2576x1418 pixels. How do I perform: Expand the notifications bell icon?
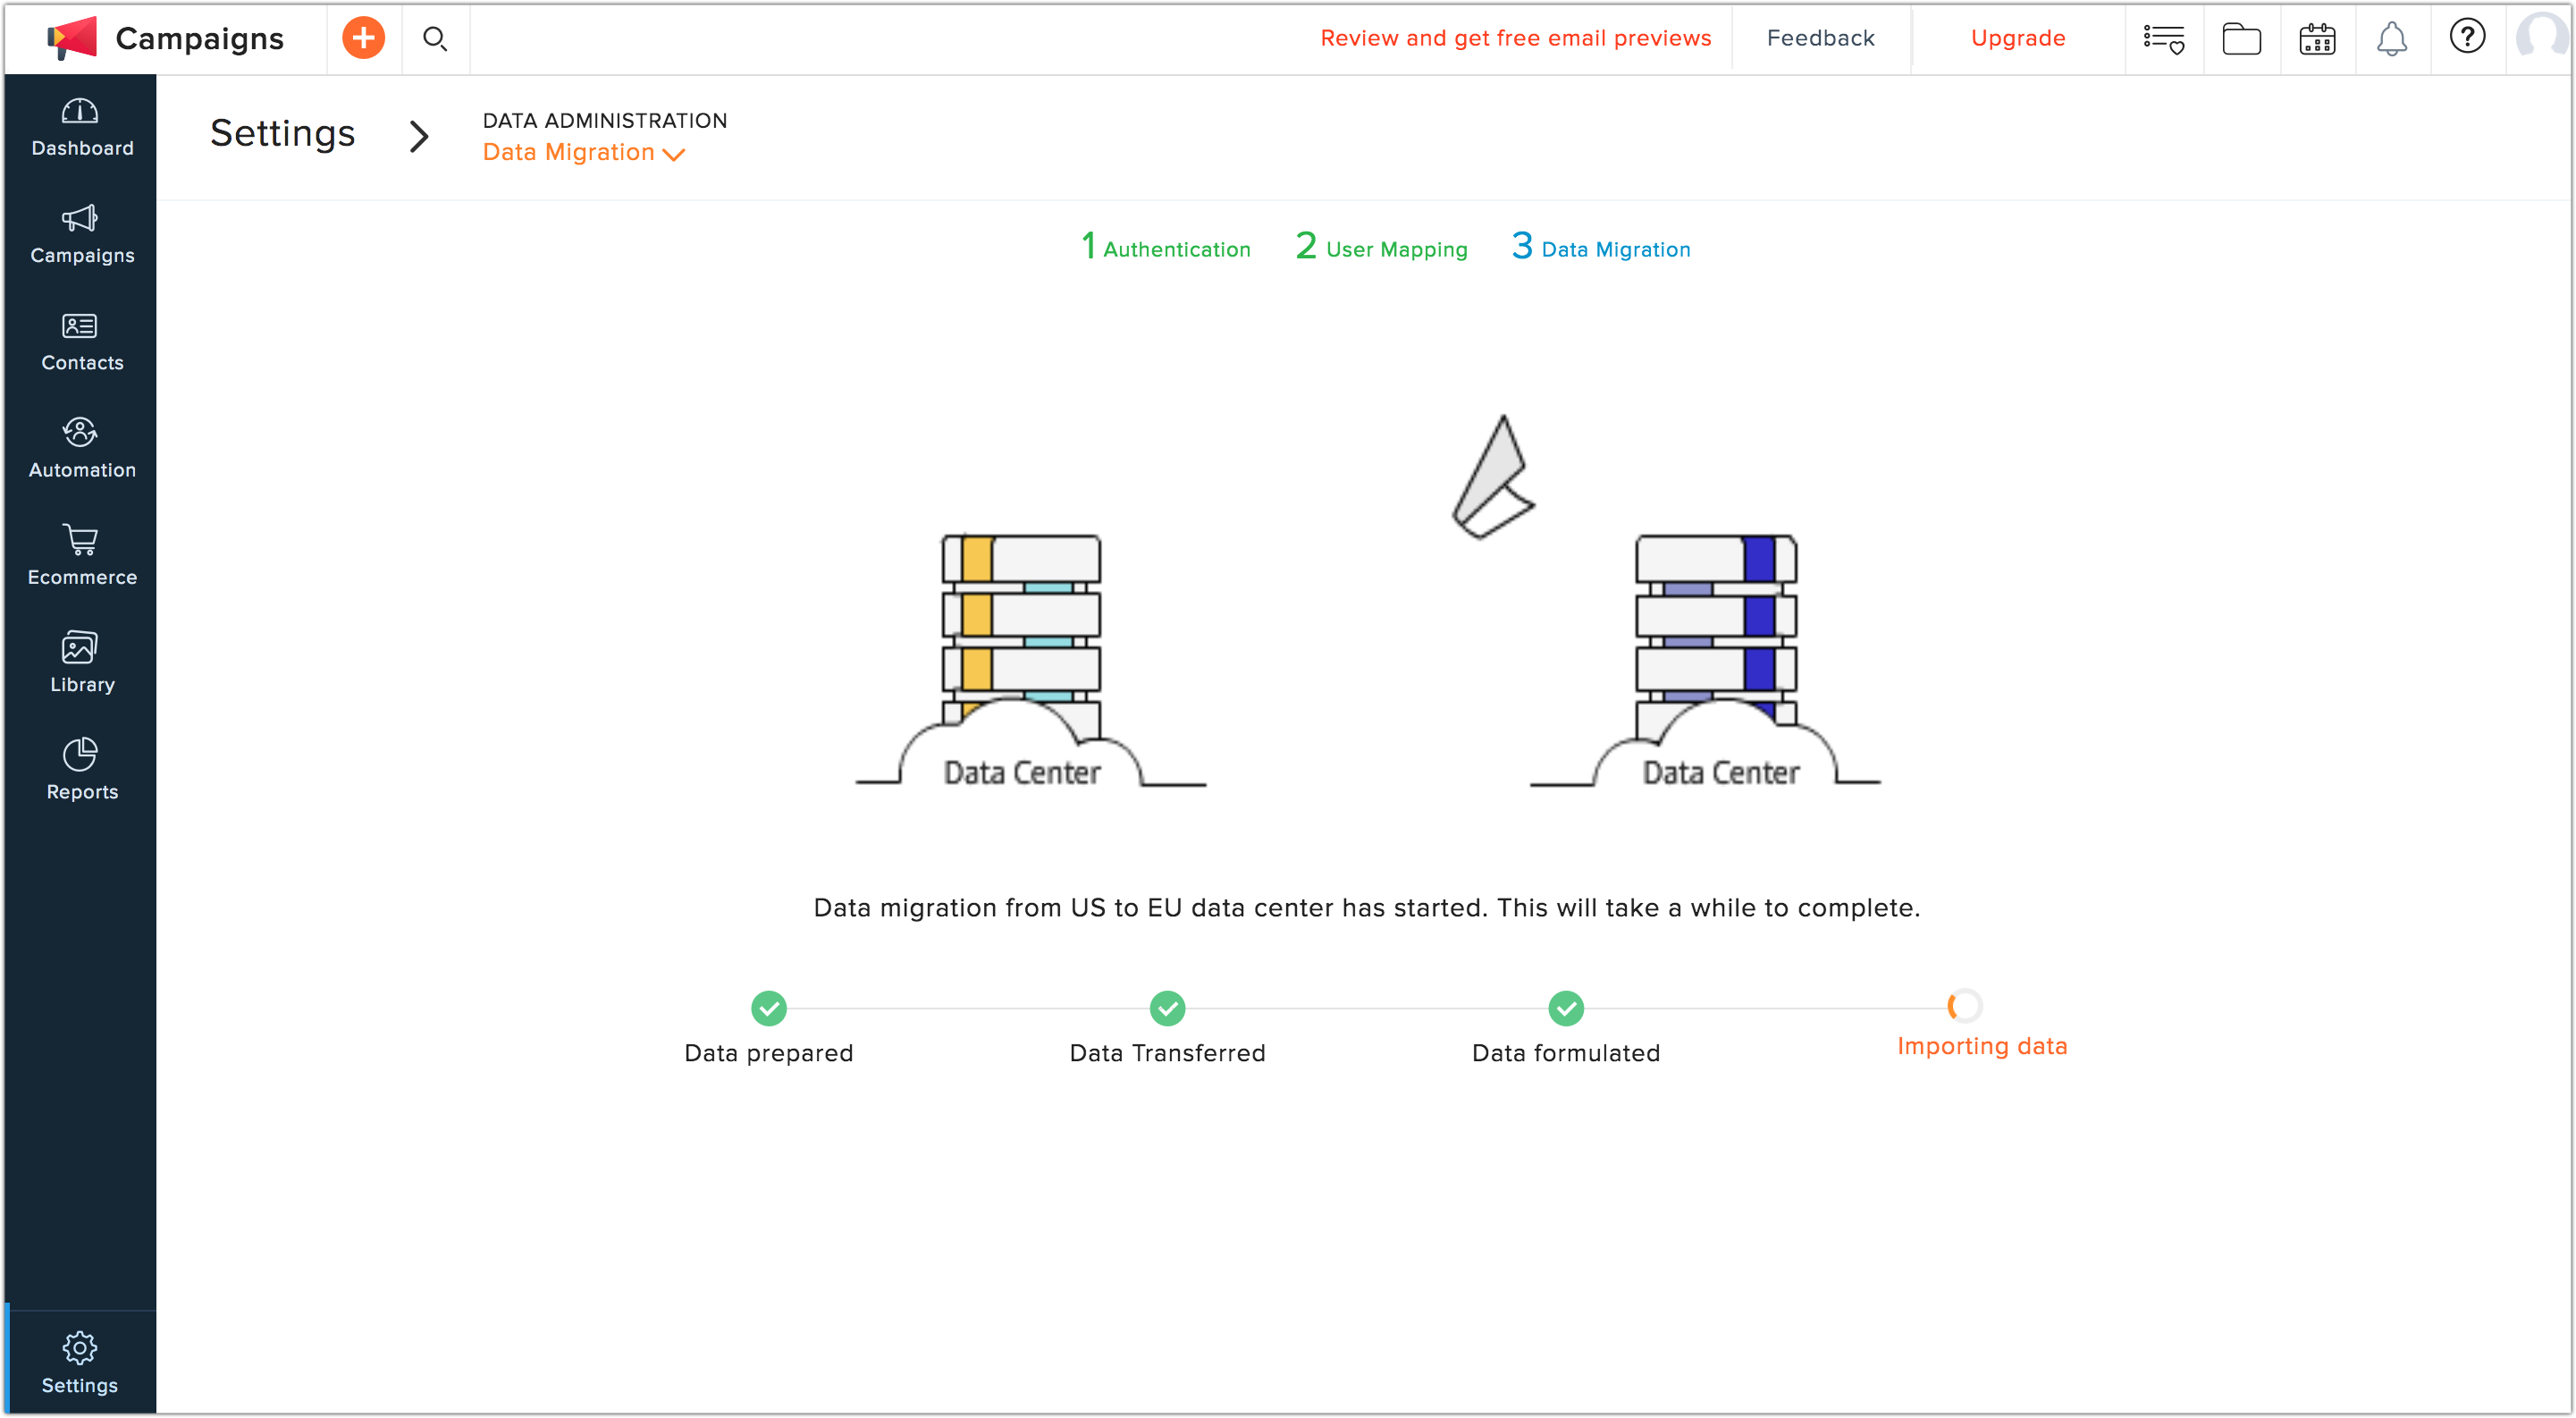coord(2391,37)
